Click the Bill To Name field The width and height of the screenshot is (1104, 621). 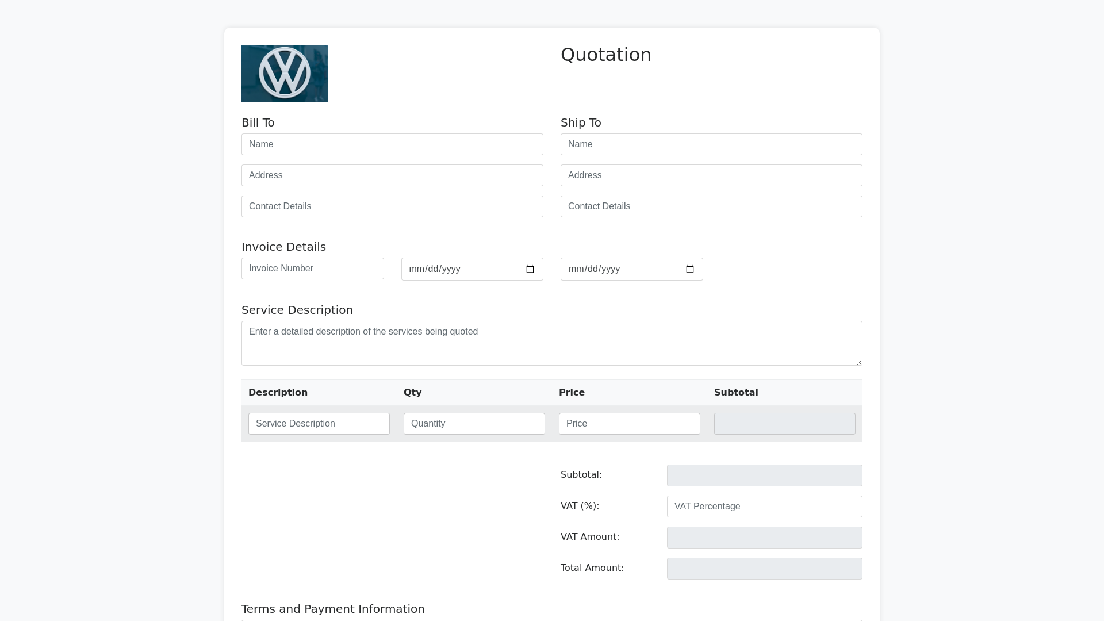(392, 144)
